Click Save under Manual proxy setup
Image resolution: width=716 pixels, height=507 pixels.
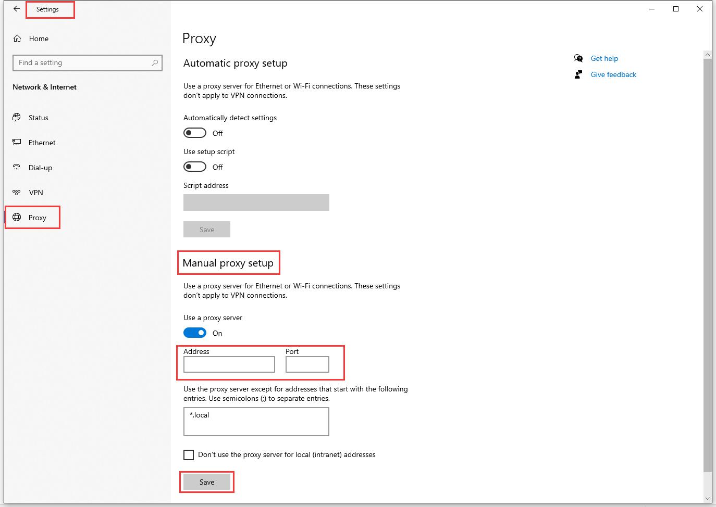207,482
